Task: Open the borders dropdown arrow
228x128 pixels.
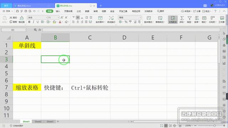Action: (45, 22)
